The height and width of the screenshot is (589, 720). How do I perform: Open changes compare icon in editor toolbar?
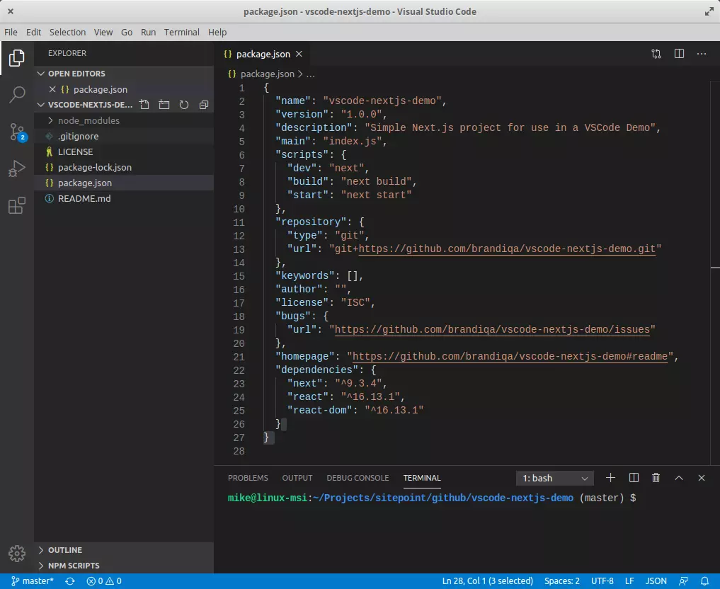(656, 54)
